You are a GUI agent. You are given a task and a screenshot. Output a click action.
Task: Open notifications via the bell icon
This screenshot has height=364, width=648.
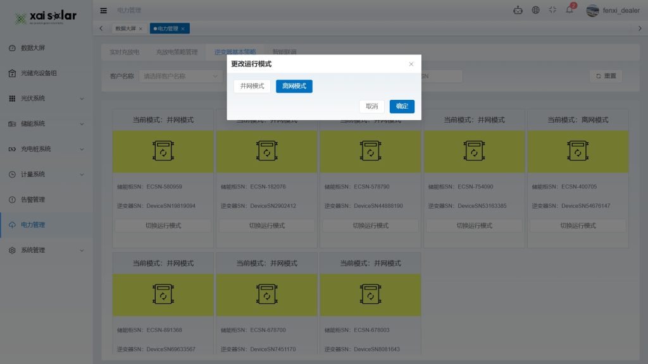click(569, 10)
